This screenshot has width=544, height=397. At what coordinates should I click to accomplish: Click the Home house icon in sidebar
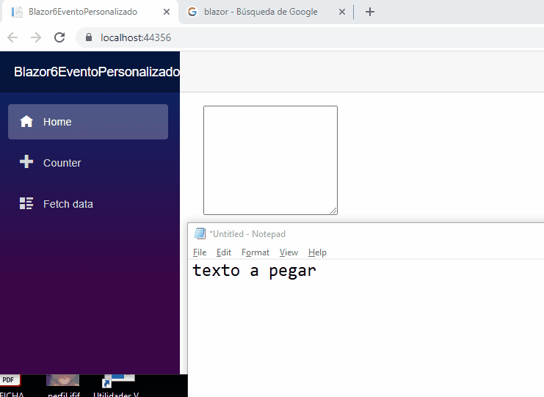click(26, 122)
